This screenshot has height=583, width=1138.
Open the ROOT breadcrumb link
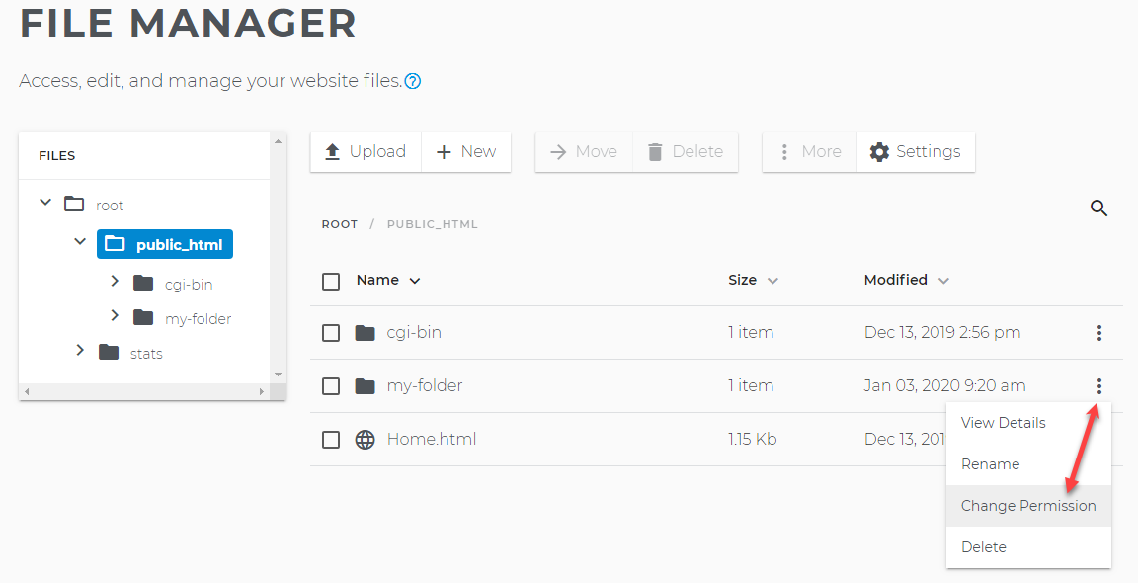[x=340, y=224]
